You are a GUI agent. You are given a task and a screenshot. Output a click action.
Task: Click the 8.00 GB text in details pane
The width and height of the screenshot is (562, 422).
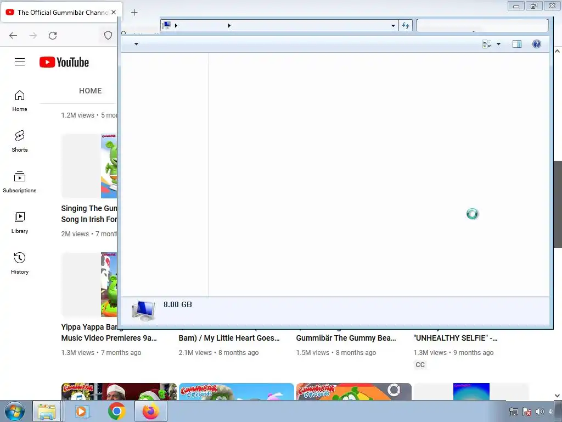point(178,304)
